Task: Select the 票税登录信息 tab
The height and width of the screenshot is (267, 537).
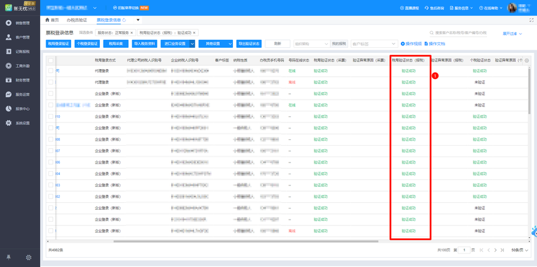Action: pos(109,20)
